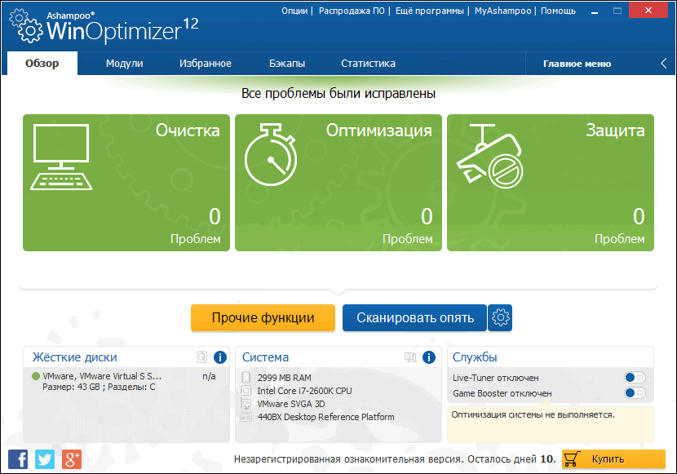Click the trial version notice text
Viewport: 677px width, 474px height.
(x=395, y=459)
